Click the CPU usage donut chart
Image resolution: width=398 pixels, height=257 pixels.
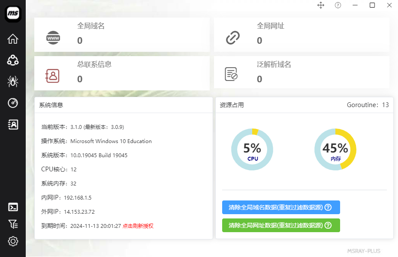pyautogui.click(x=252, y=149)
